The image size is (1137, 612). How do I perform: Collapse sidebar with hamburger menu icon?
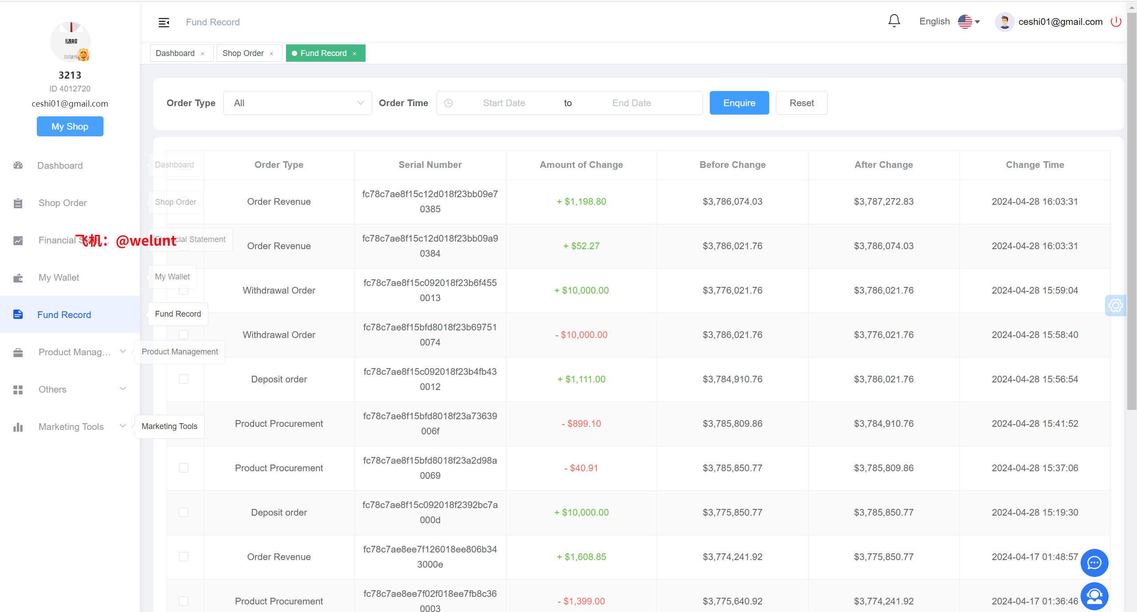tap(164, 22)
